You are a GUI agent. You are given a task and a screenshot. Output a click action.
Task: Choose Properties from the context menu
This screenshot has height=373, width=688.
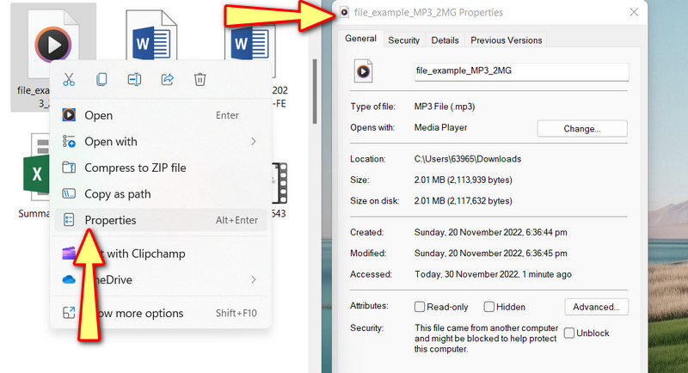point(110,220)
